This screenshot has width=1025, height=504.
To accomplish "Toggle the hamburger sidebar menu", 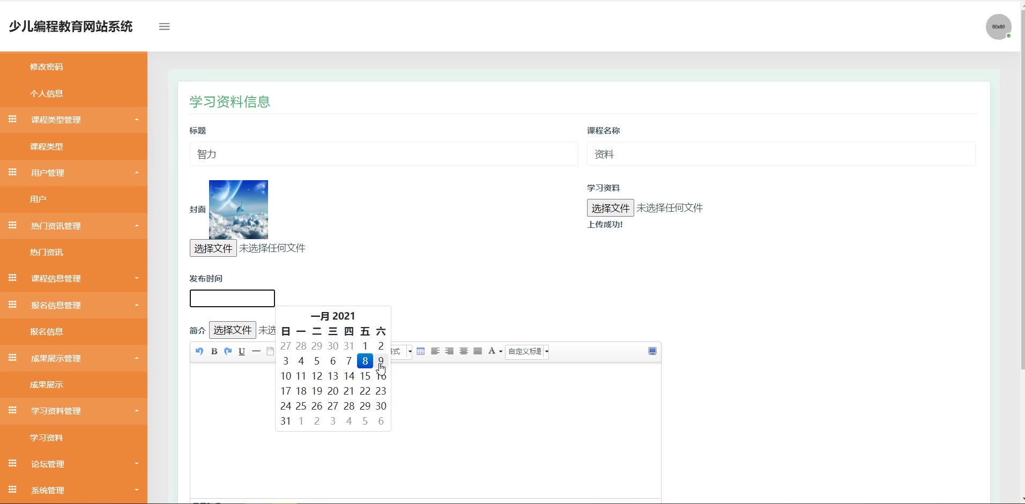I will [x=164, y=26].
